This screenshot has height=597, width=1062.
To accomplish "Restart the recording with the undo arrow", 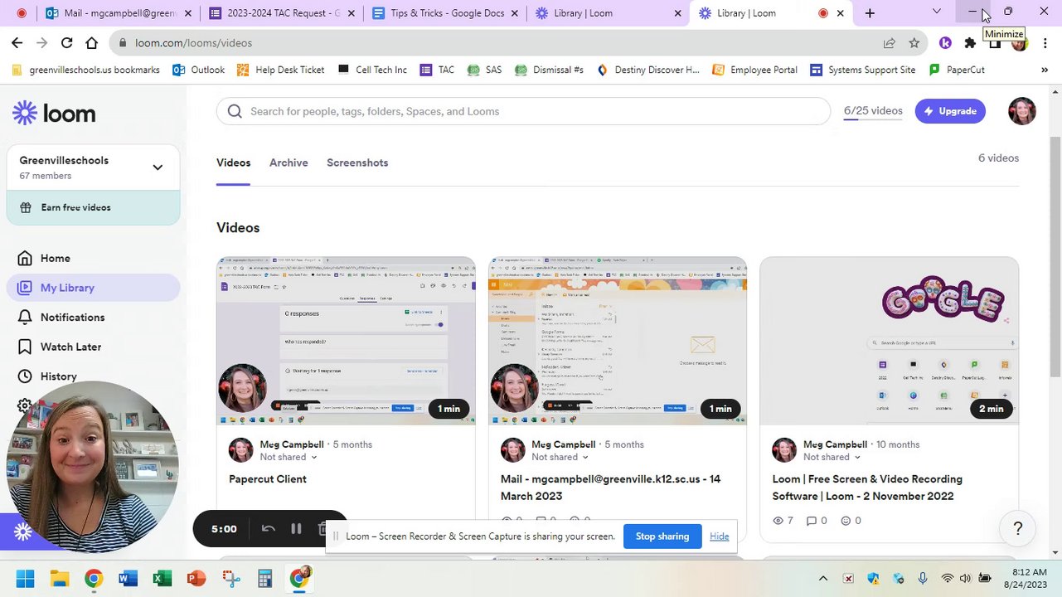I will pyautogui.click(x=268, y=529).
